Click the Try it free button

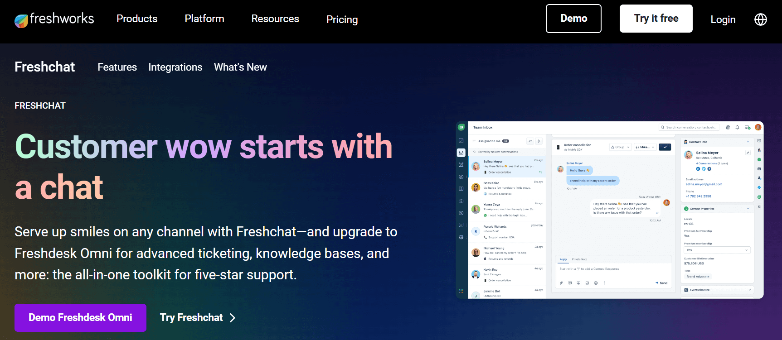click(x=656, y=19)
